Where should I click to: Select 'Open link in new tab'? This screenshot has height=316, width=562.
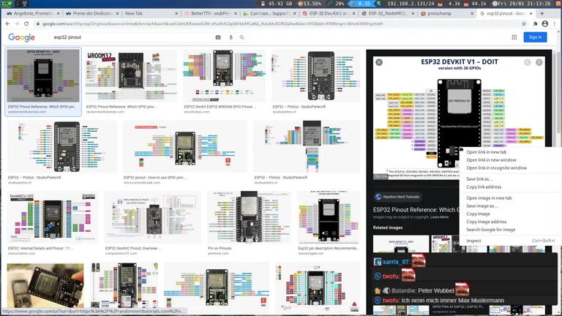(x=486, y=152)
